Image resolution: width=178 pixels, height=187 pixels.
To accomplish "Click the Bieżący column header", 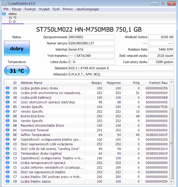I will point(94,83).
